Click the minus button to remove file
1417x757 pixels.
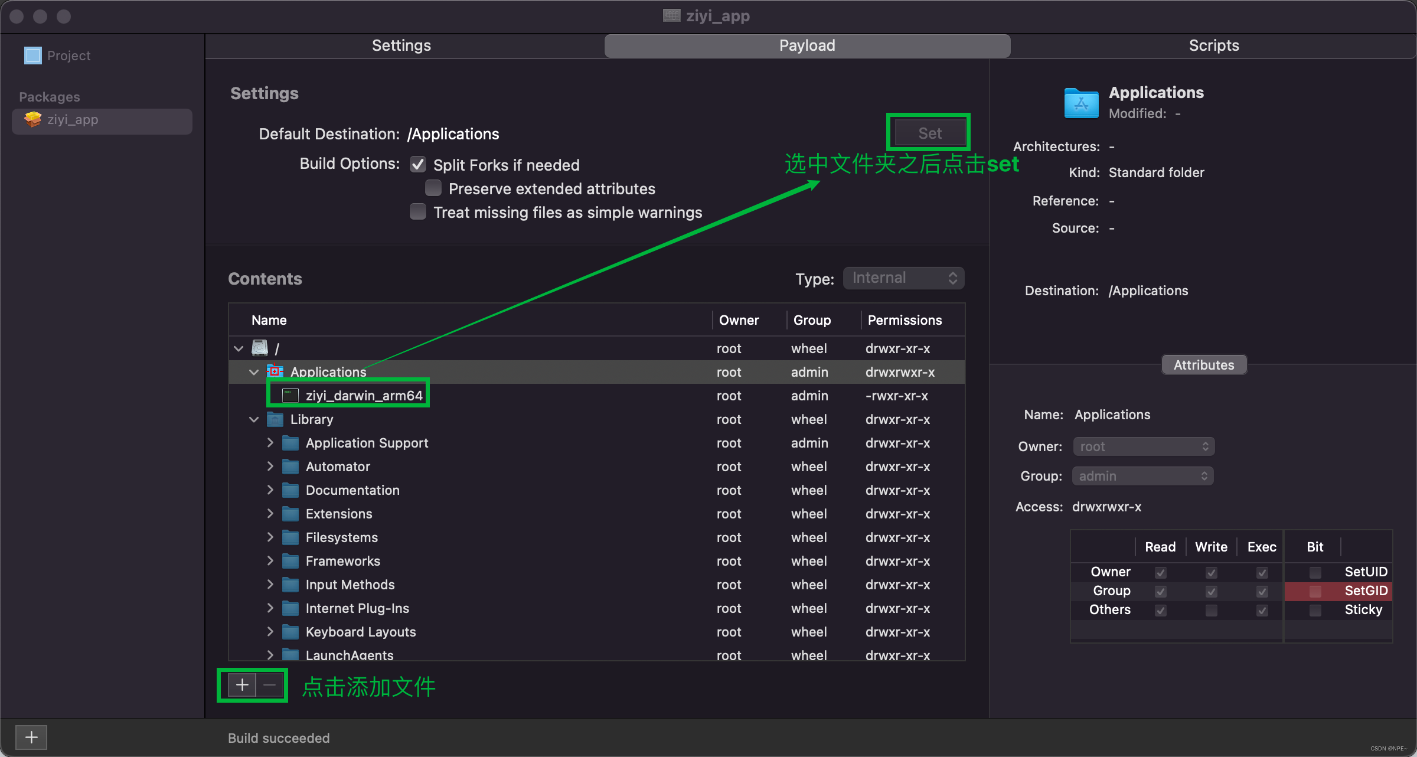pos(270,685)
